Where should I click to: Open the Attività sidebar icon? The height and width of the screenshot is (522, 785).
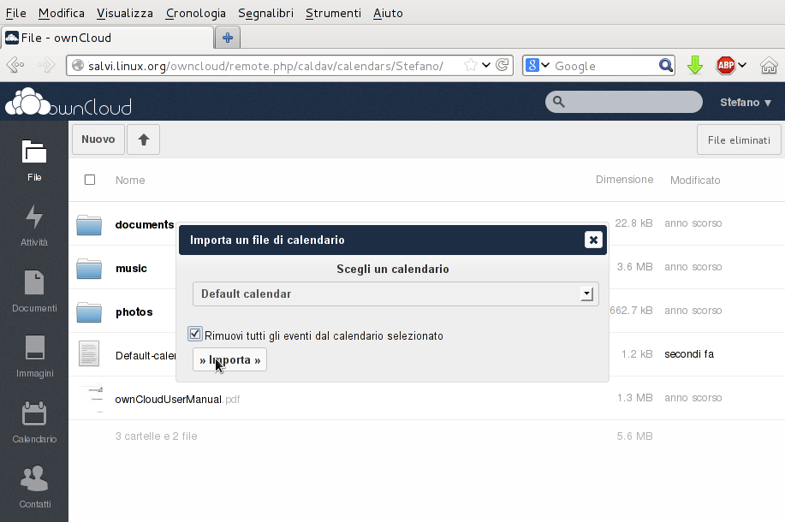coord(34,224)
